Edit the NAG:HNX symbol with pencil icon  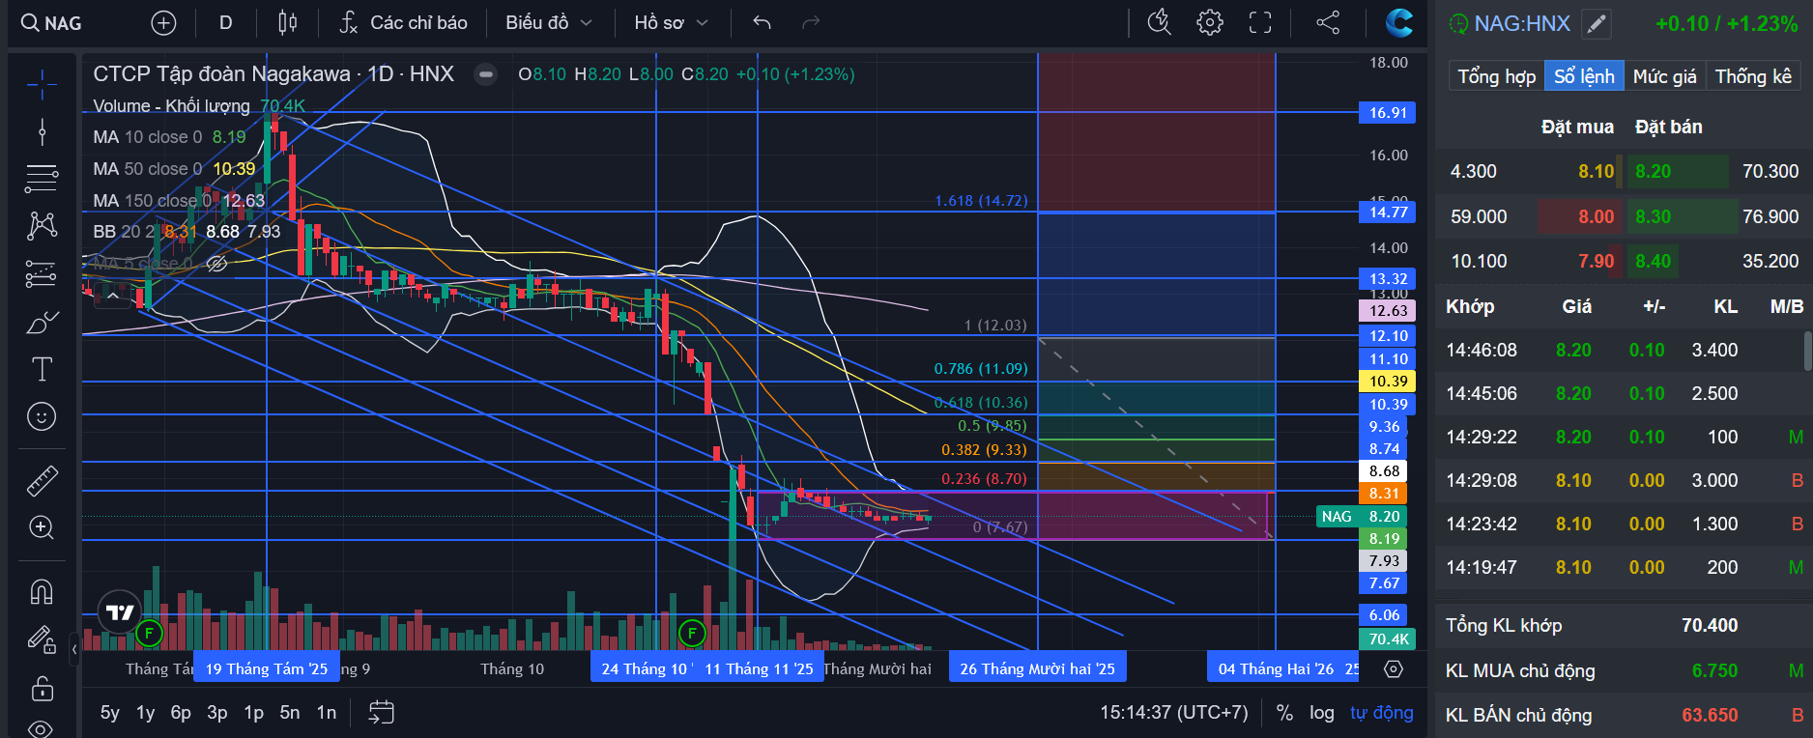point(1597,24)
